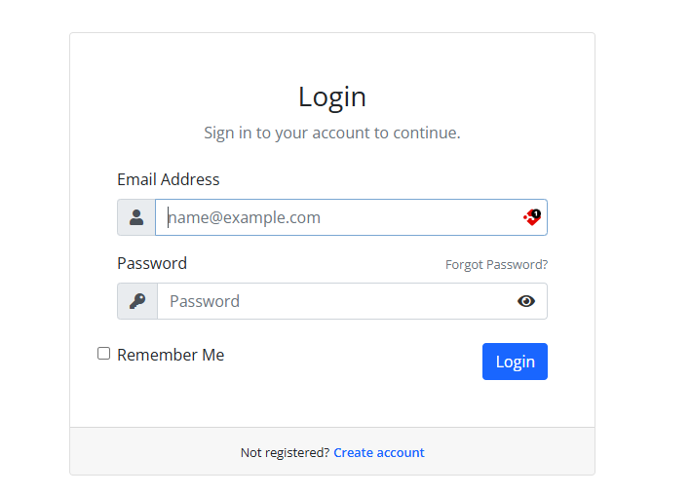
Task: Click the Login heading title
Action: [x=332, y=96]
